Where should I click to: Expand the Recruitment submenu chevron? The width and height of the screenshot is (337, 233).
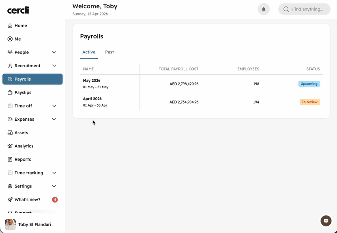tap(54, 66)
